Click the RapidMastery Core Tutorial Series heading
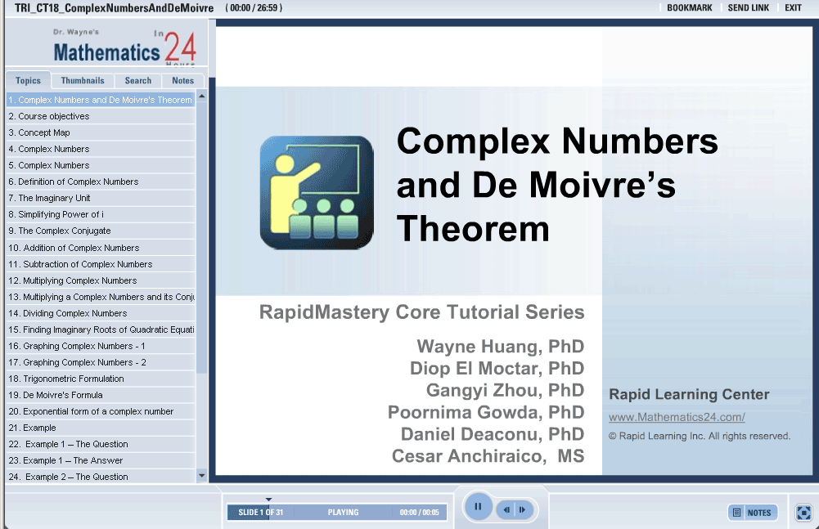The image size is (819, 529). pos(421,312)
